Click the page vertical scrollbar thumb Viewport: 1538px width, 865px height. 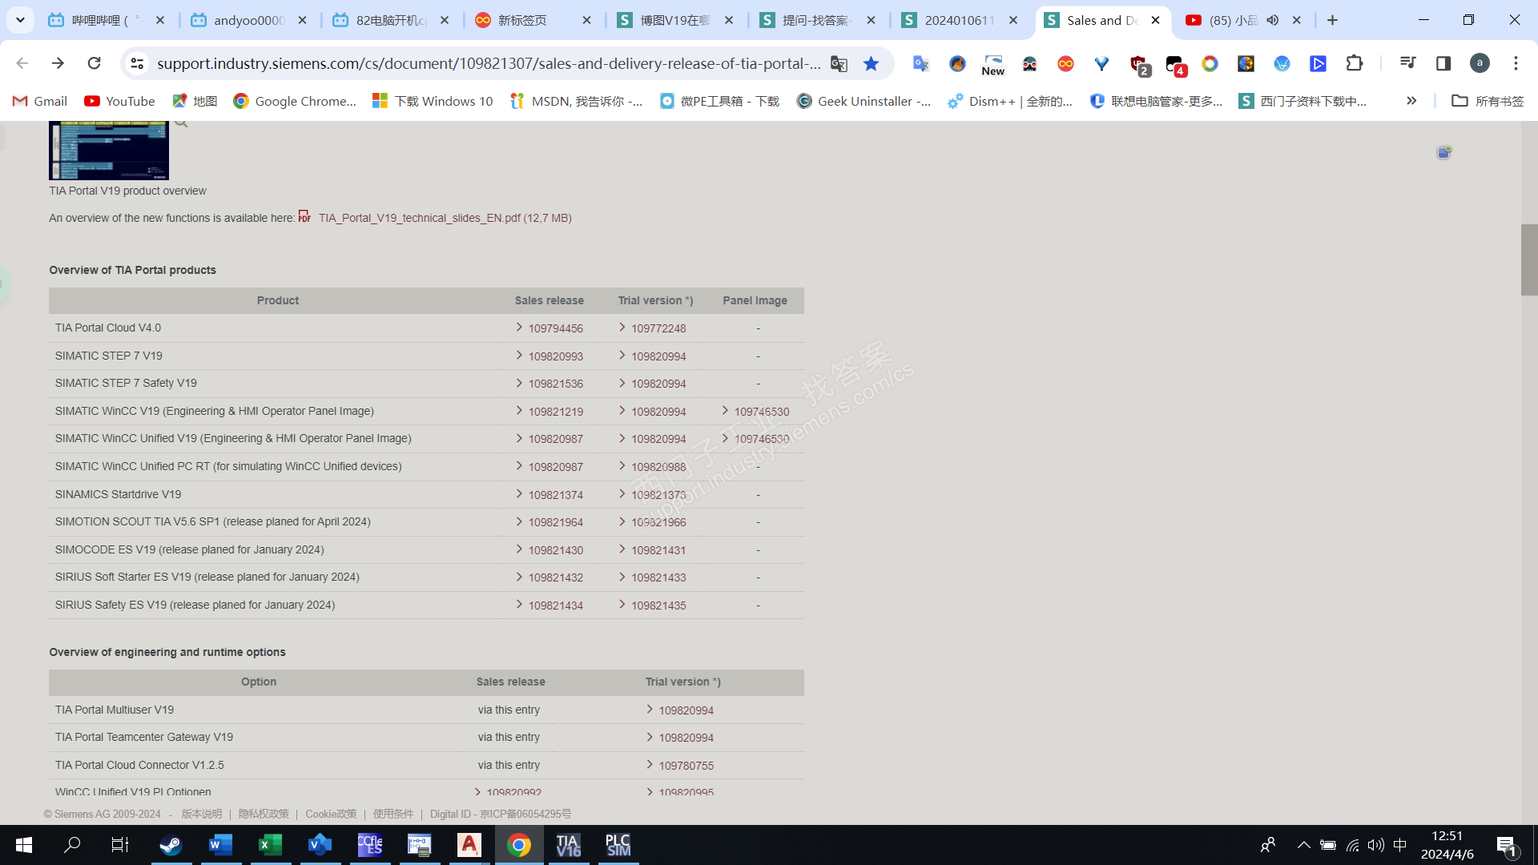[x=1528, y=260]
